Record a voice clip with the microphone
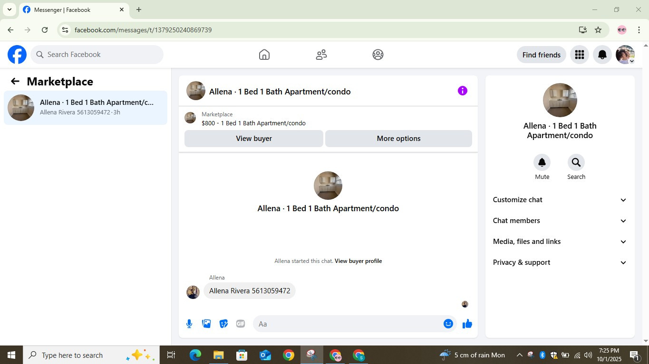The height and width of the screenshot is (364, 649). point(189,324)
